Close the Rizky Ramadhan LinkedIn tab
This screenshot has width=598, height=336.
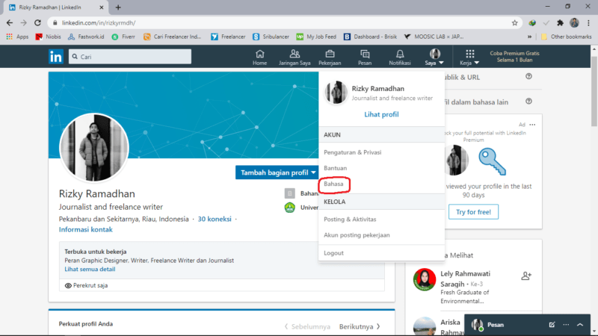[x=102, y=7]
